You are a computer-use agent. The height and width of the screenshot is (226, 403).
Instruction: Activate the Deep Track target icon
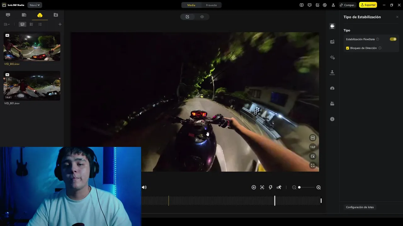[x=262, y=187]
